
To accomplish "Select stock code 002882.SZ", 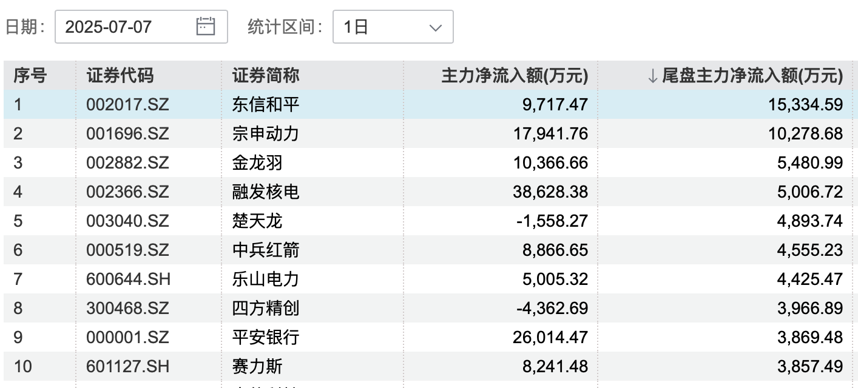I will (x=127, y=162).
